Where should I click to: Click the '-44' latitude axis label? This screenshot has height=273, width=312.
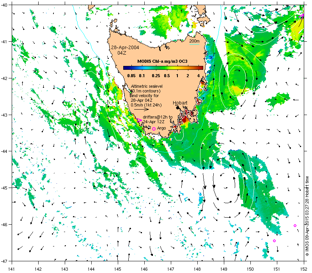point(4,151)
